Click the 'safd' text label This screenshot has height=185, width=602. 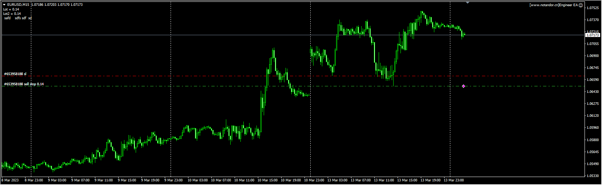pyautogui.click(x=8, y=18)
